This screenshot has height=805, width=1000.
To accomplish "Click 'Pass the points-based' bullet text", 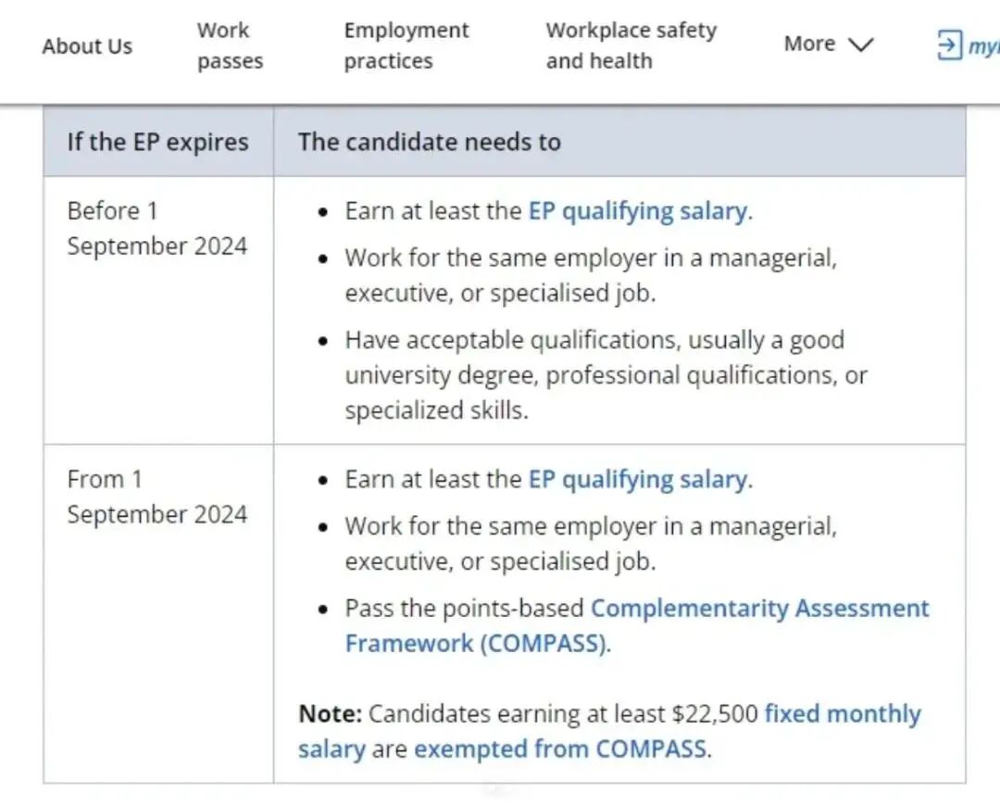I will click(x=464, y=608).
